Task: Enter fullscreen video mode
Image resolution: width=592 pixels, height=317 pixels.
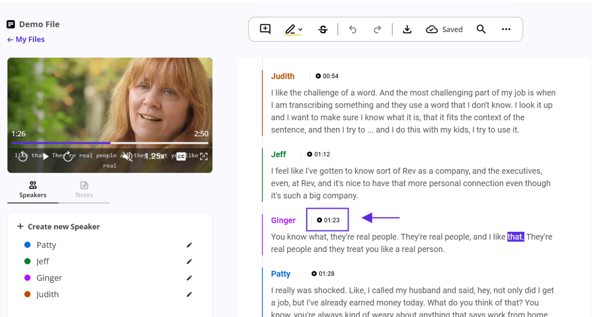Action: 203,156
